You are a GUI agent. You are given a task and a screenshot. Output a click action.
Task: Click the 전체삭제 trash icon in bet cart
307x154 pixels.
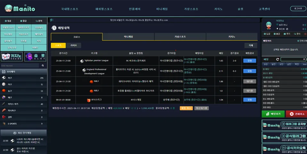click(x=298, y=41)
